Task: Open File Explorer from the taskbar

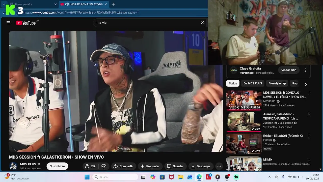Action: (180, 177)
